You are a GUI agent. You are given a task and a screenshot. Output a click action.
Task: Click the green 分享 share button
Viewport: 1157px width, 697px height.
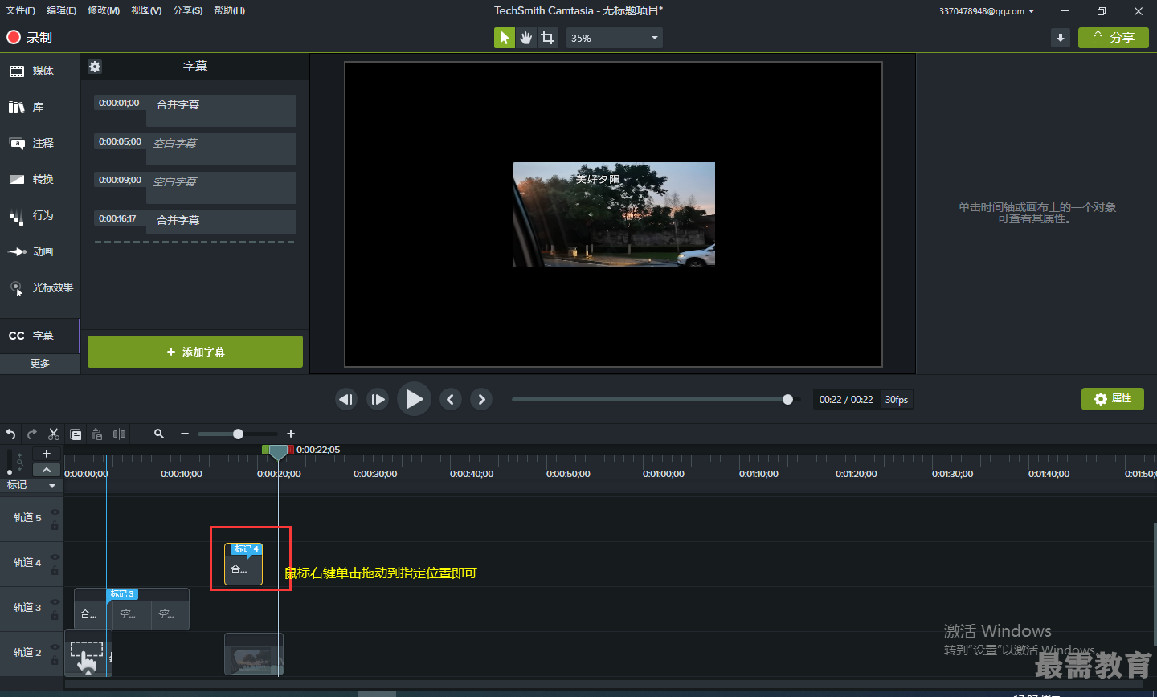(1114, 38)
